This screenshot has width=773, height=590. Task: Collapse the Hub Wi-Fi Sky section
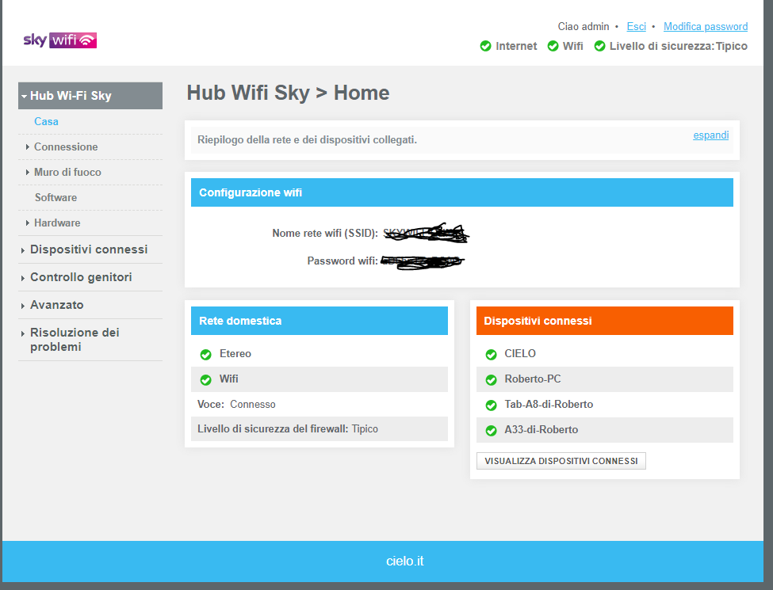pos(90,96)
